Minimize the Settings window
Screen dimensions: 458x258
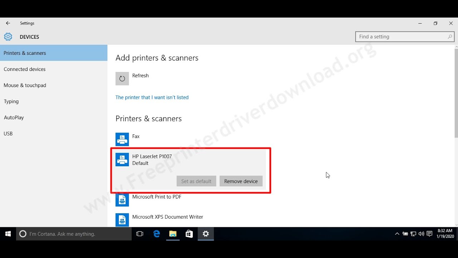[420, 23]
